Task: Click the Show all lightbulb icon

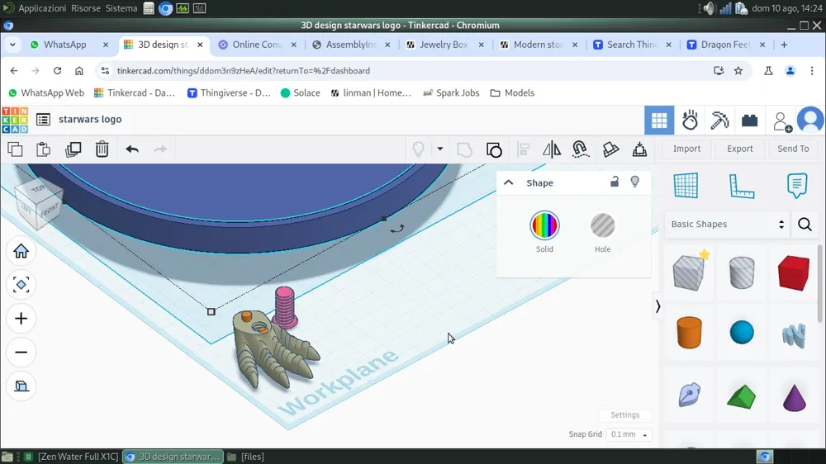Action: point(418,149)
